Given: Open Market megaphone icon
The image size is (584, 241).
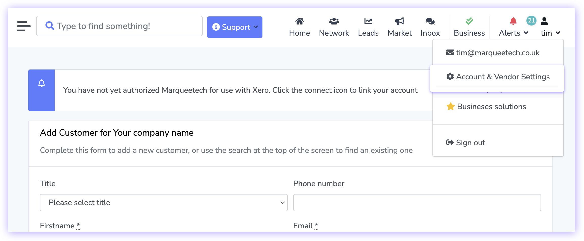Looking at the screenshot, I should click(x=399, y=21).
